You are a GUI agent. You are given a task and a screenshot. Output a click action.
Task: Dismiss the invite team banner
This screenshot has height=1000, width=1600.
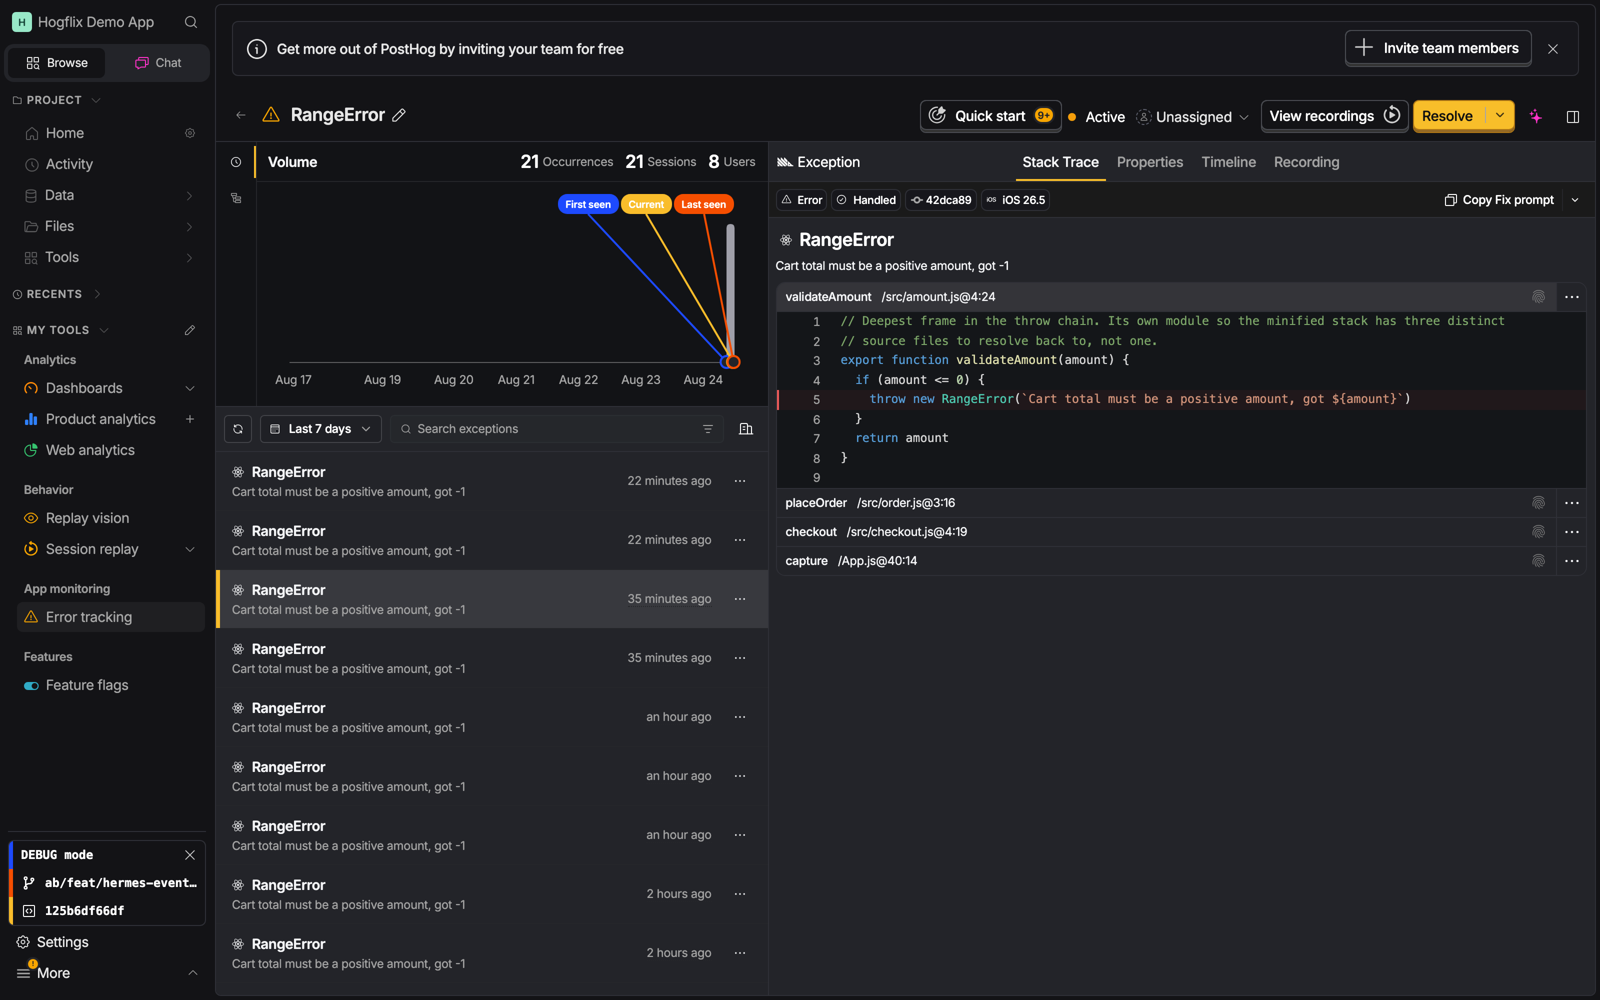pos(1553,49)
